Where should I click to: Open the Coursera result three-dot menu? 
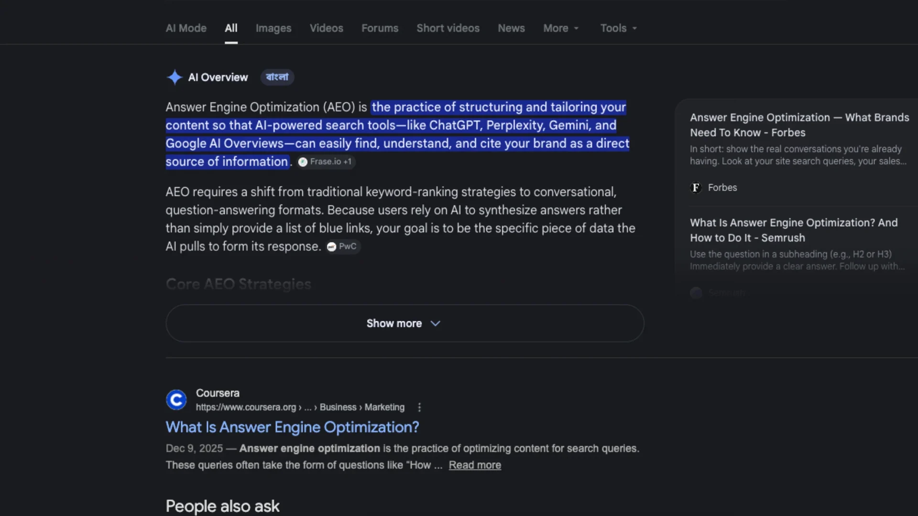[419, 408]
